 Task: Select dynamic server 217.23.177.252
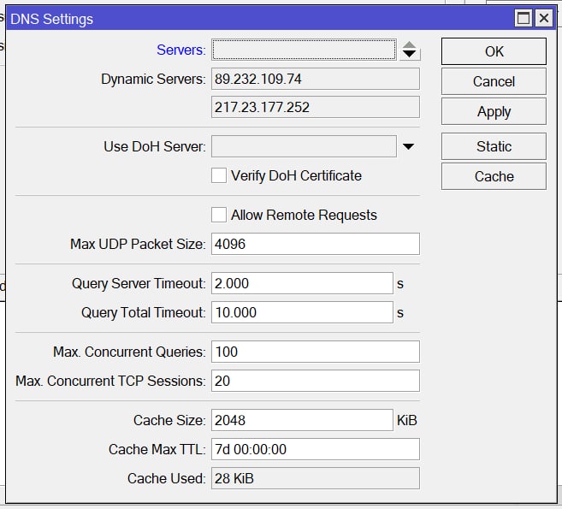point(316,107)
